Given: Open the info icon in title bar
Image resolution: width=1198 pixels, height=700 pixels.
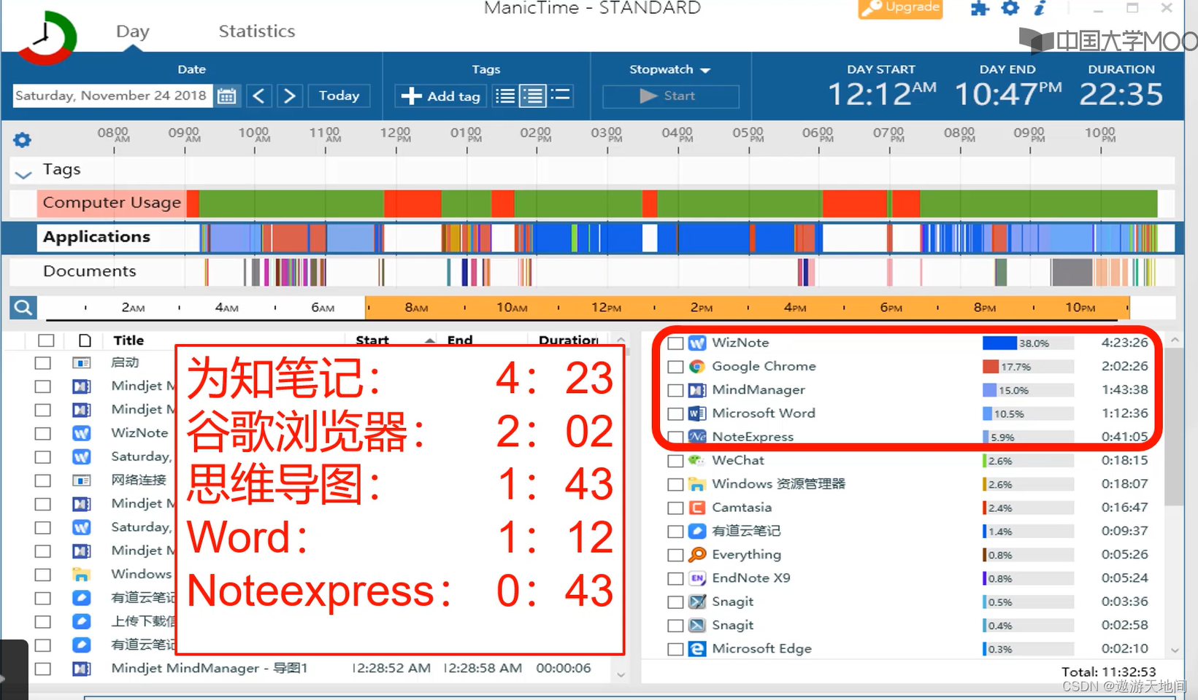Looking at the screenshot, I should click(x=1040, y=8).
